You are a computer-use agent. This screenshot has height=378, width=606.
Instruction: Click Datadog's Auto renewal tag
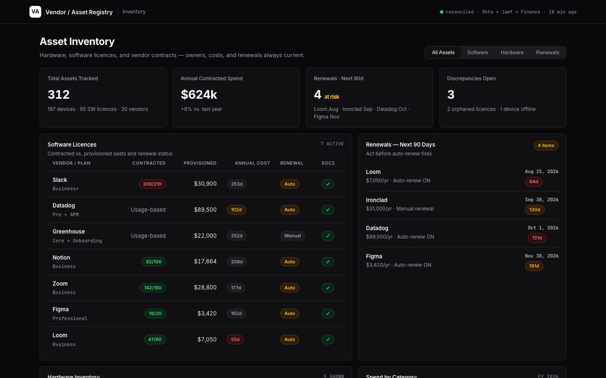(290, 210)
